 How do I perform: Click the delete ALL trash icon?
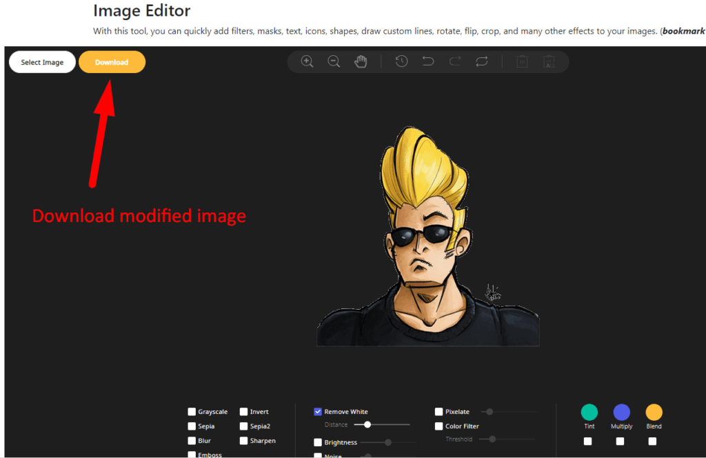coord(549,61)
